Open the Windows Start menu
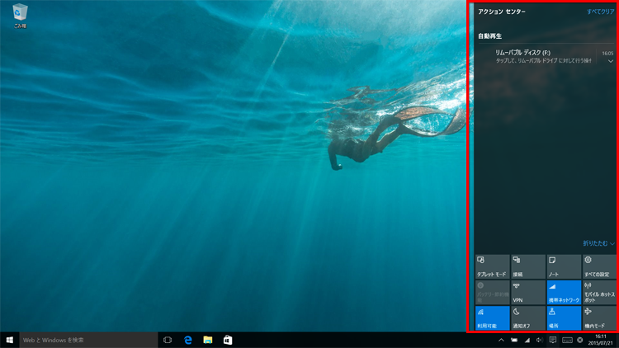The width and height of the screenshot is (619, 348). 10,340
